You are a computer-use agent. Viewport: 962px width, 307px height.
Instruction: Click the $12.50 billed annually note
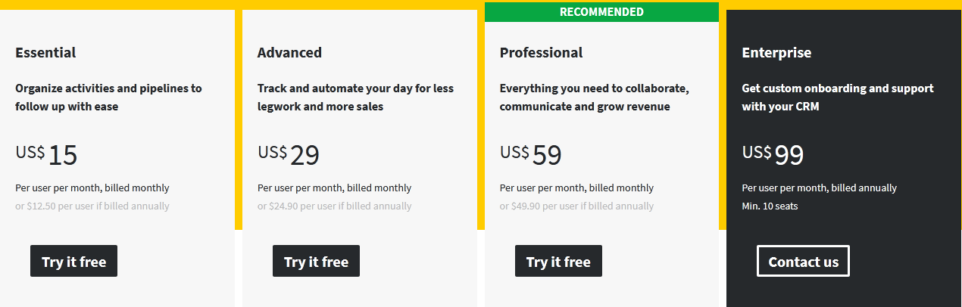point(92,206)
